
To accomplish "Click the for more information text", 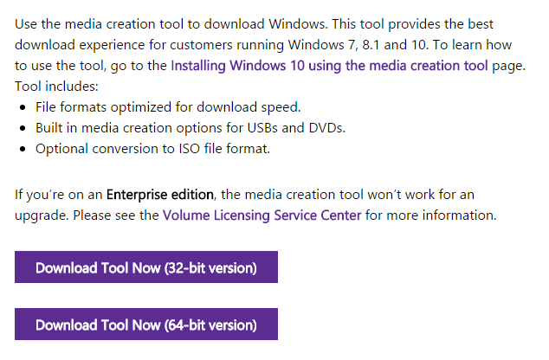I will point(430,215).
